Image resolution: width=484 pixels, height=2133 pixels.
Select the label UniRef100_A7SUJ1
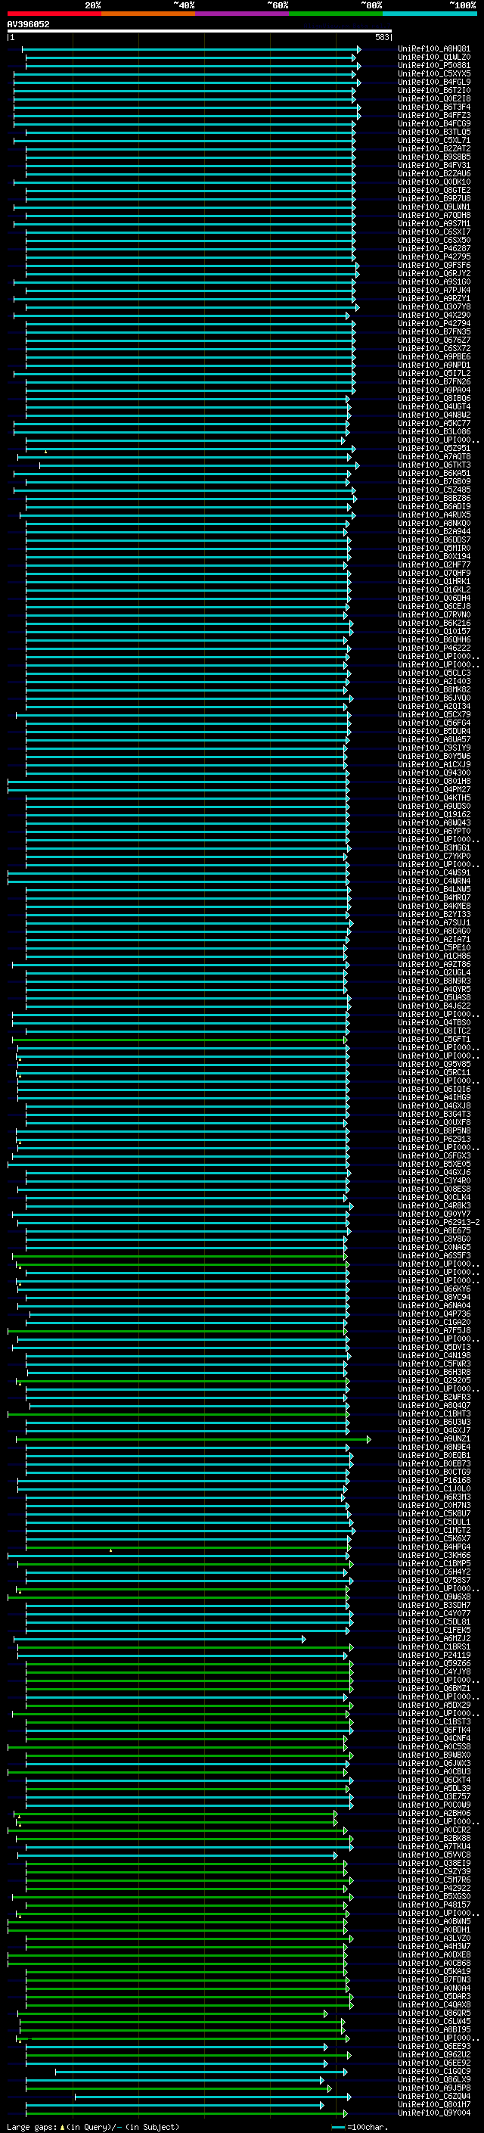point(434,922)
